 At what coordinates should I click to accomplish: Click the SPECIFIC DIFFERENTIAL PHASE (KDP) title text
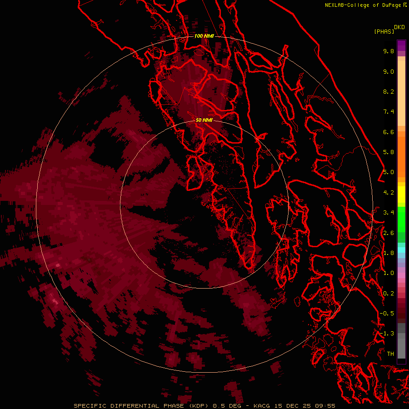(142, 406)
